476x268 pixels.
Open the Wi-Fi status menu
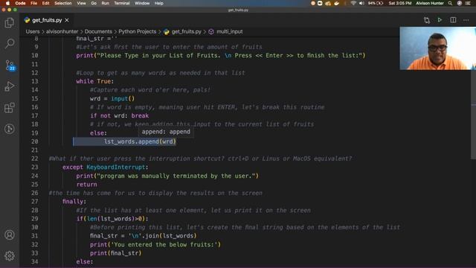(x=353, y=3)
